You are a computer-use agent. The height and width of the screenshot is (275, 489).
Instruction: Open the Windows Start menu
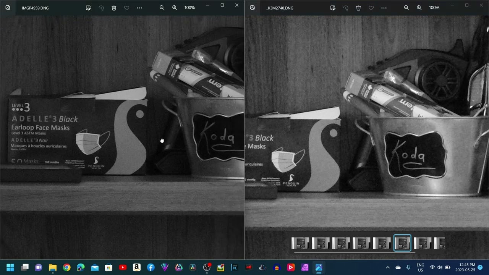pyautogui.click(x=10, y=267)
